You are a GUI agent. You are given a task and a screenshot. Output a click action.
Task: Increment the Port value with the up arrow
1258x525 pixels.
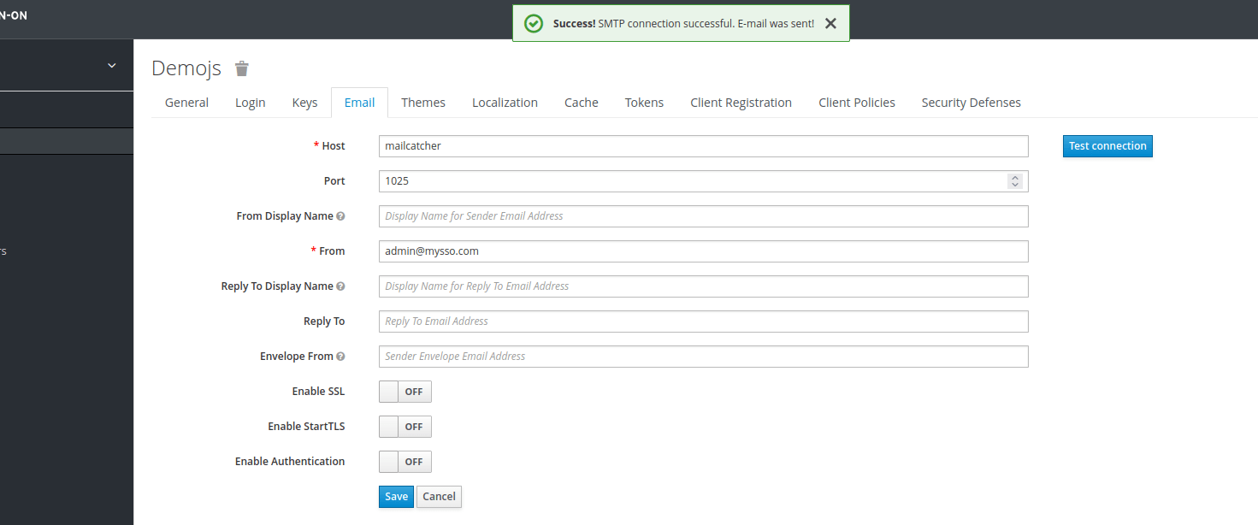[1015, 177]
